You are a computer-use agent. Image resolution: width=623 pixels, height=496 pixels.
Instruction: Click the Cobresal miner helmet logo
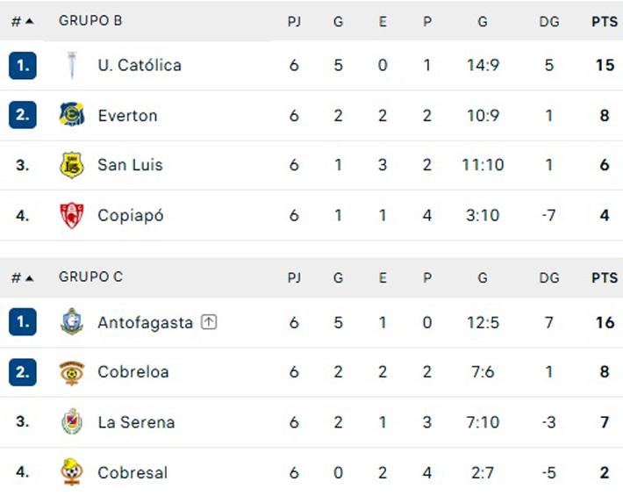click(72, 471)
